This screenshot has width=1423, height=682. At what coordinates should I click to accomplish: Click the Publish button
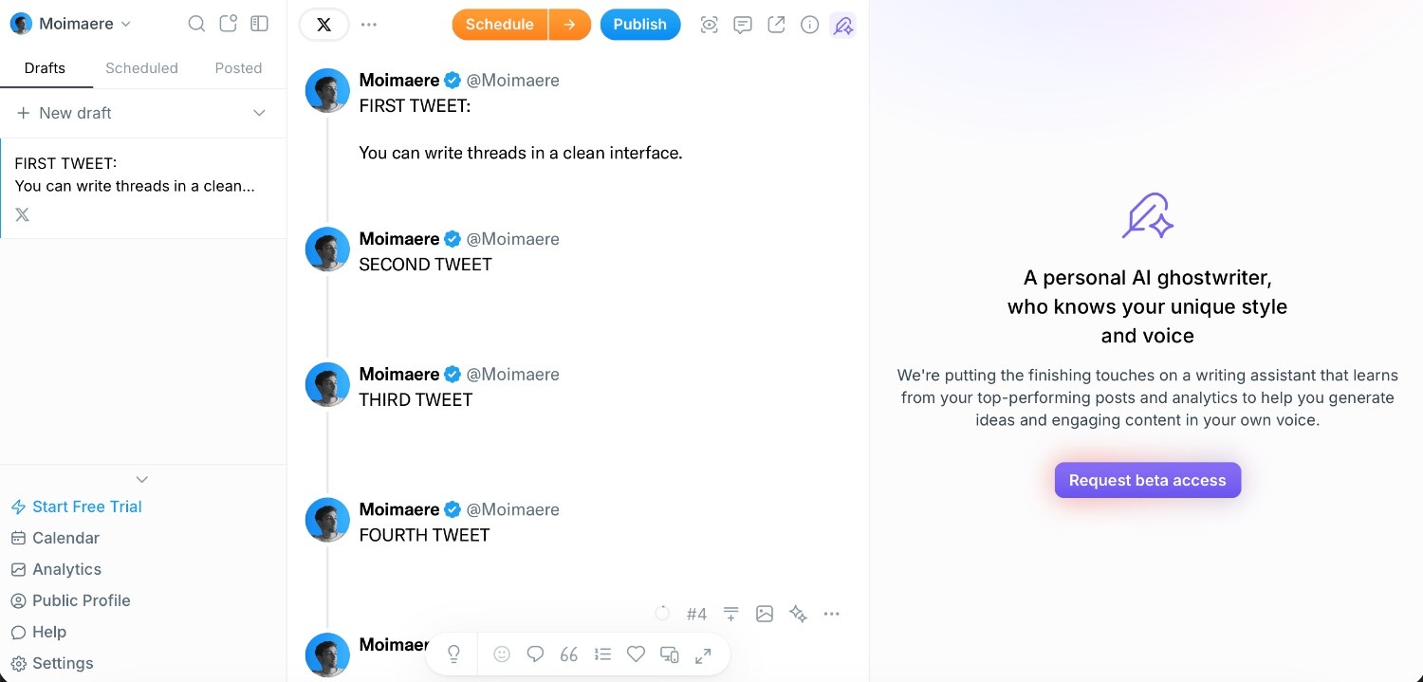pyautogui.click(x=639, y=25)
